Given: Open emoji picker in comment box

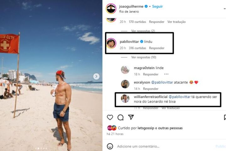Looking at the screenshot, I should coord(110,146).
